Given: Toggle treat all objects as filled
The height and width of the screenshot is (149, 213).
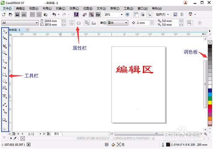Looking at the screenshot, I should pyautogui.click(x=190, y=23).
